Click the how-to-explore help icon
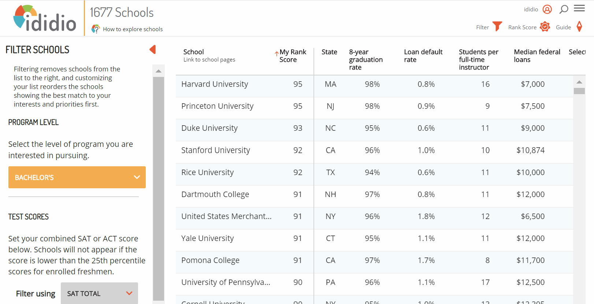Screen dimensions: 594x304 (96, 29)
